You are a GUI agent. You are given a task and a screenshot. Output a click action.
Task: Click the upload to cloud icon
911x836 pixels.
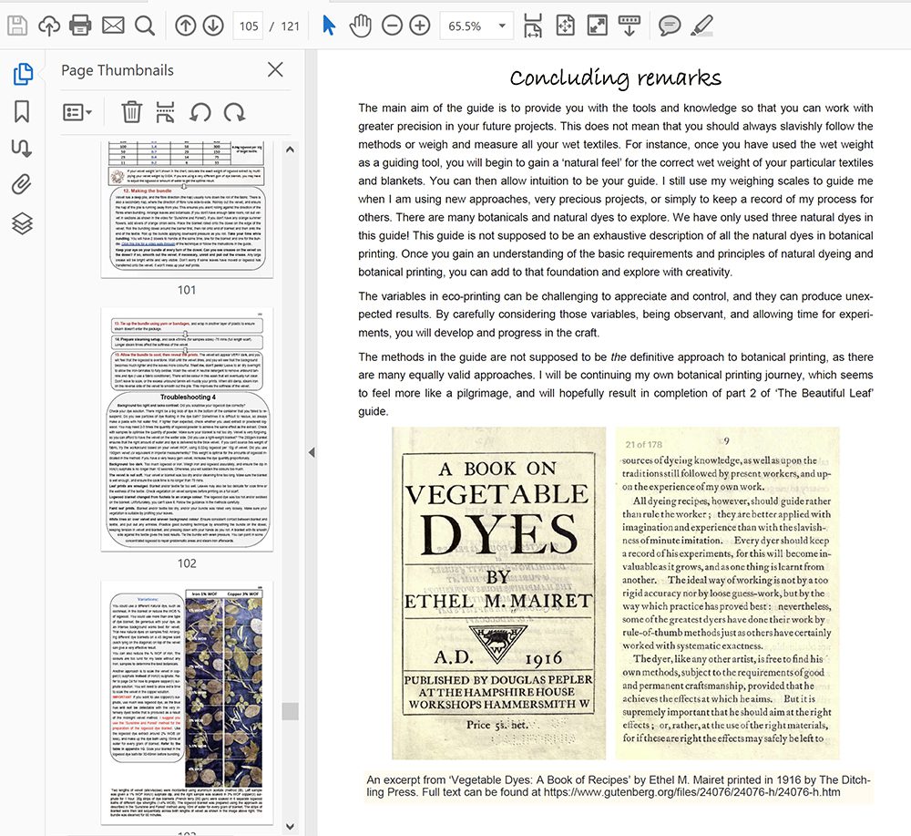click(x=49, y=26)
